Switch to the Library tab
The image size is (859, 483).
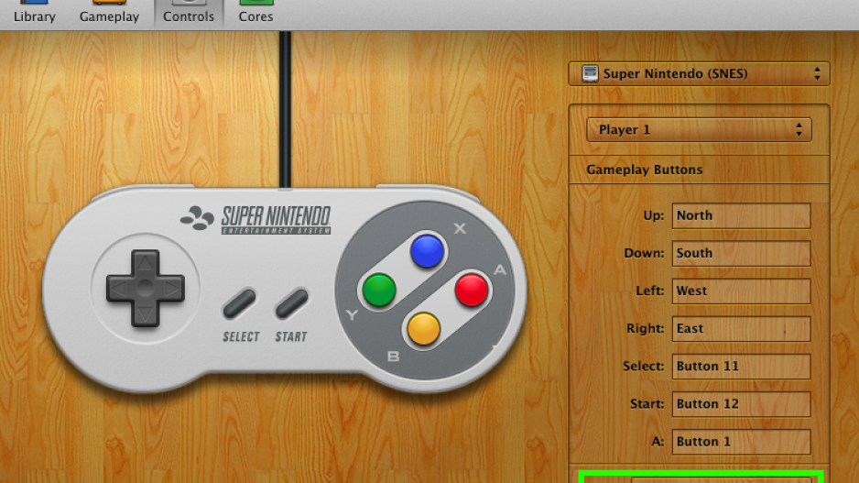click(x=34, y=13)
